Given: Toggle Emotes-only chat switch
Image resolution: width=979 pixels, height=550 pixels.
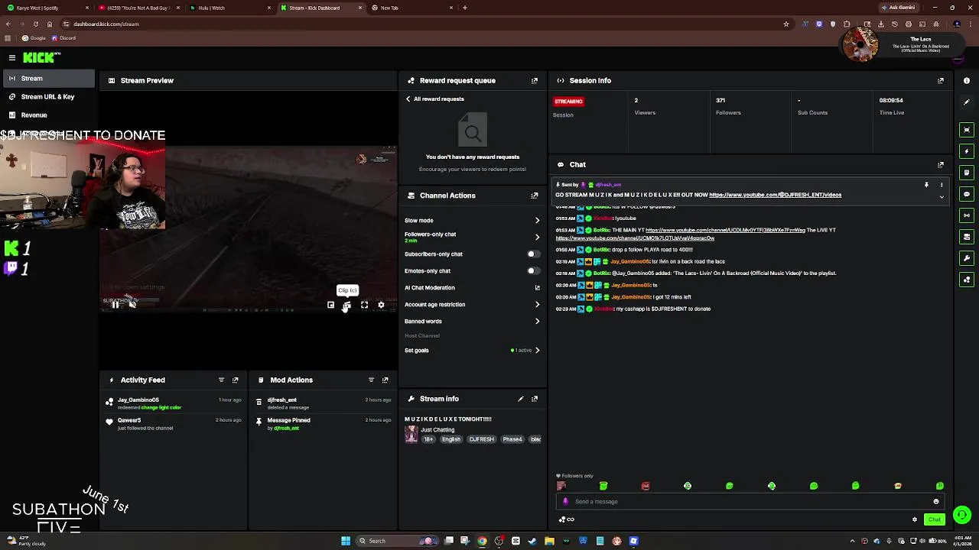Looking at the screenshot, I should coord(533,270).
